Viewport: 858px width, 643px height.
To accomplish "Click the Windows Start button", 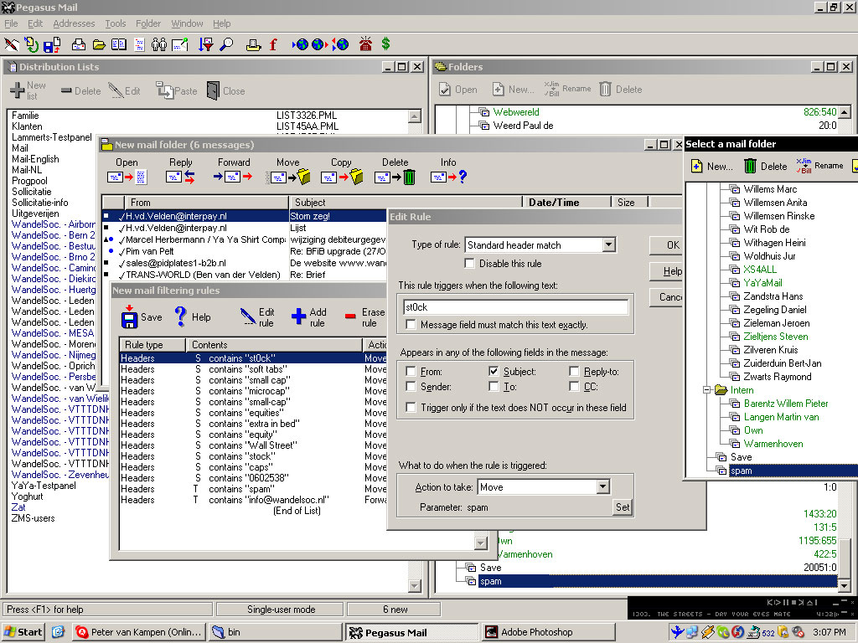I will (23, 632).
